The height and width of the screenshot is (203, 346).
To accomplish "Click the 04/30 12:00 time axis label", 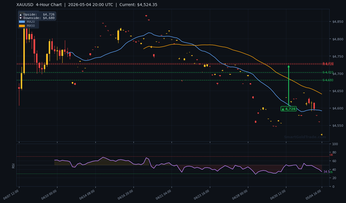I will [278, 195].
